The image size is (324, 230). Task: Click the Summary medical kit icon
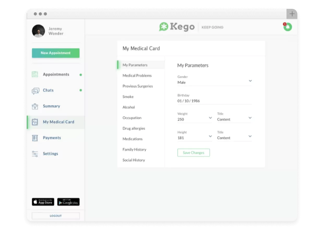35,106
